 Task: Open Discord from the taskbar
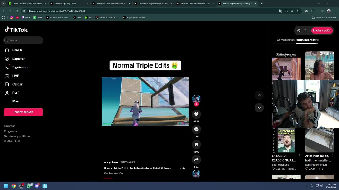pos(37,186)
